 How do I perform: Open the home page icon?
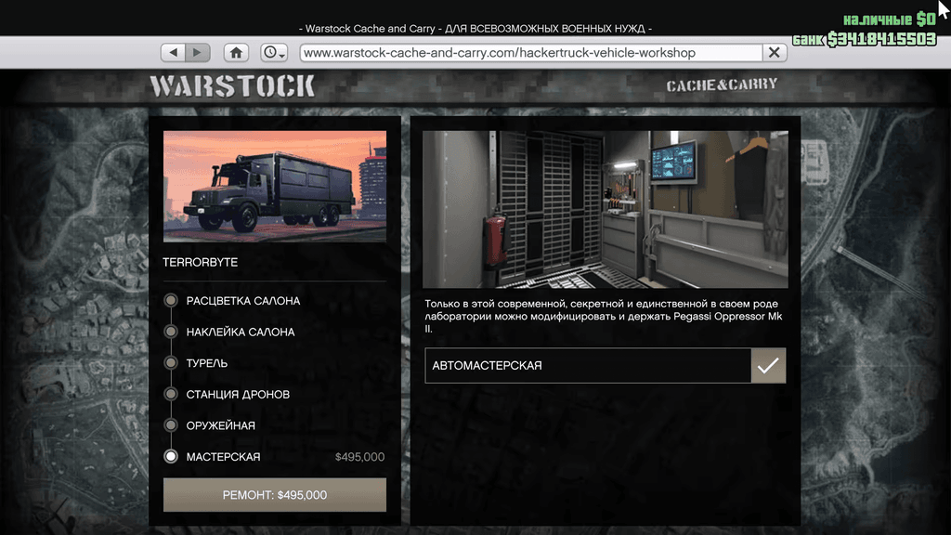(x=236, y=52)
